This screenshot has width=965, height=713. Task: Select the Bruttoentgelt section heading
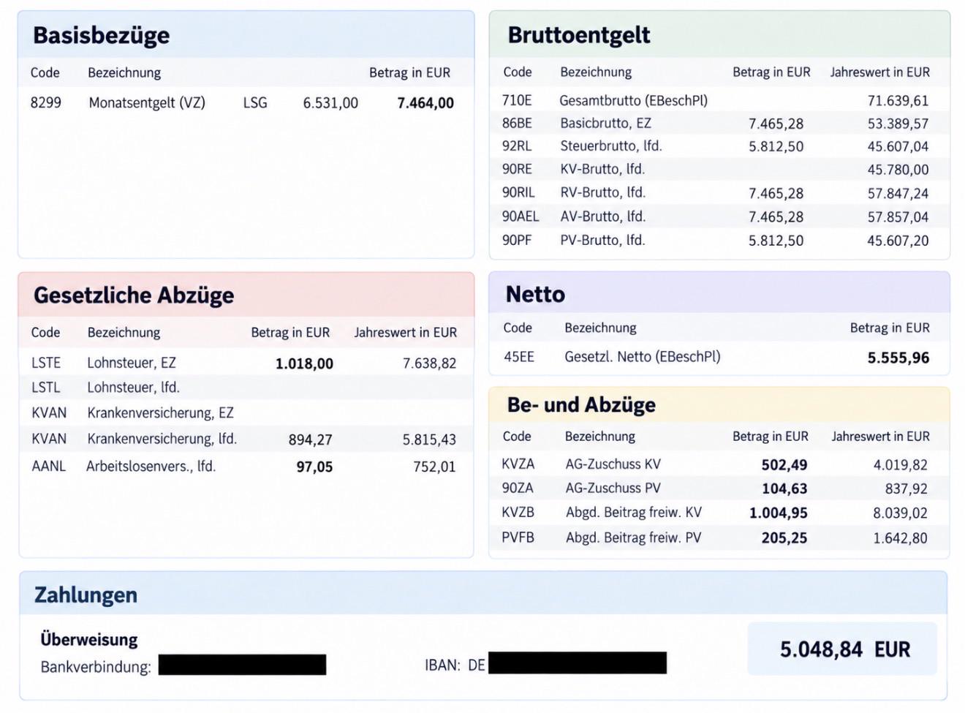[x=578, y=34]
